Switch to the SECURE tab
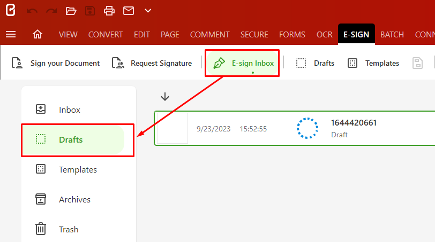Screen dimensions: 435x242 (x=254, y=35)
